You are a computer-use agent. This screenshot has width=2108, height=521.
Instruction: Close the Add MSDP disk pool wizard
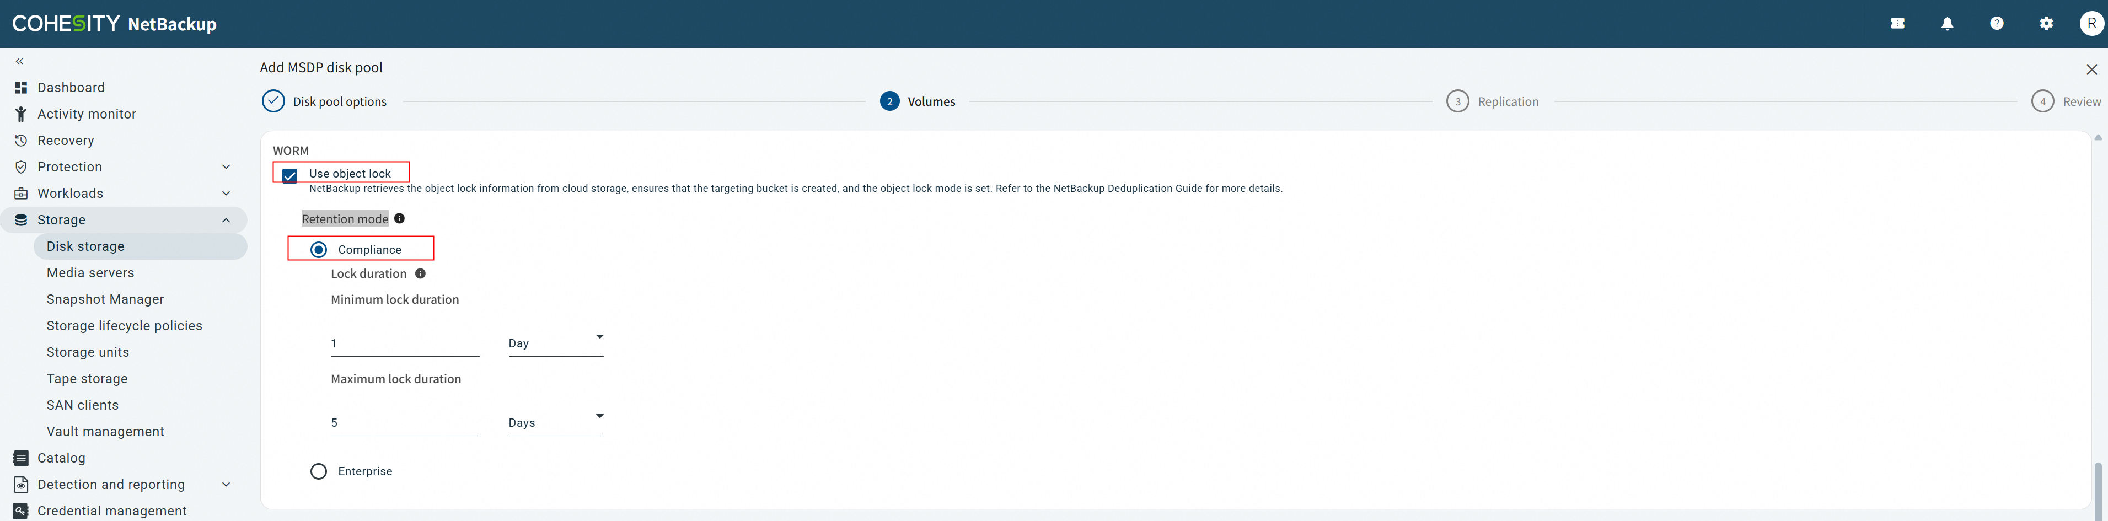coord(2091,69)
